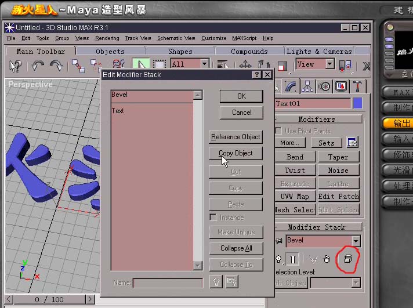Viewport: 413px width, 308px height.
Task: Click the stack list scroll up arrow
Action: (x=198, y=95)
